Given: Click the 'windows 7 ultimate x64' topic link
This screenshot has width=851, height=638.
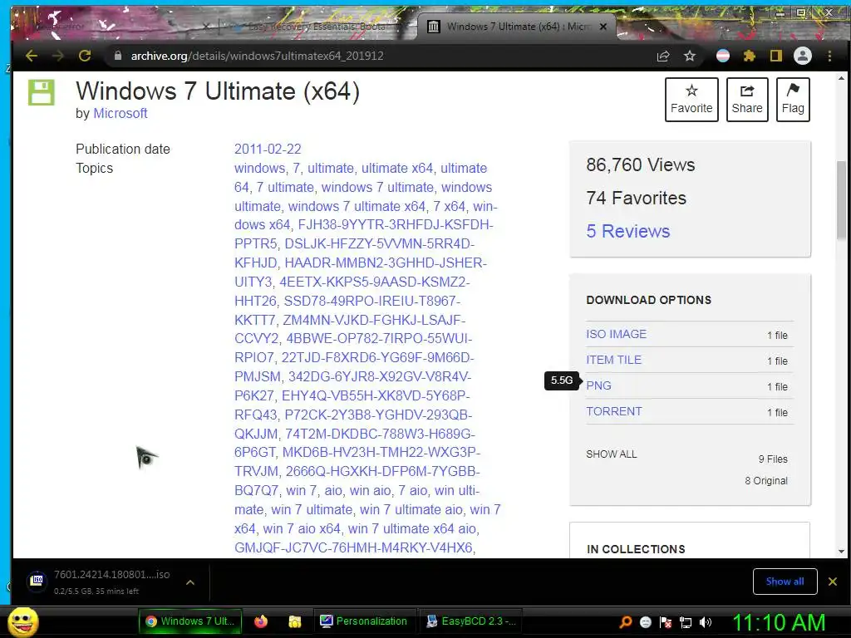Looking at the screenshot, I should tap(357, 206).
